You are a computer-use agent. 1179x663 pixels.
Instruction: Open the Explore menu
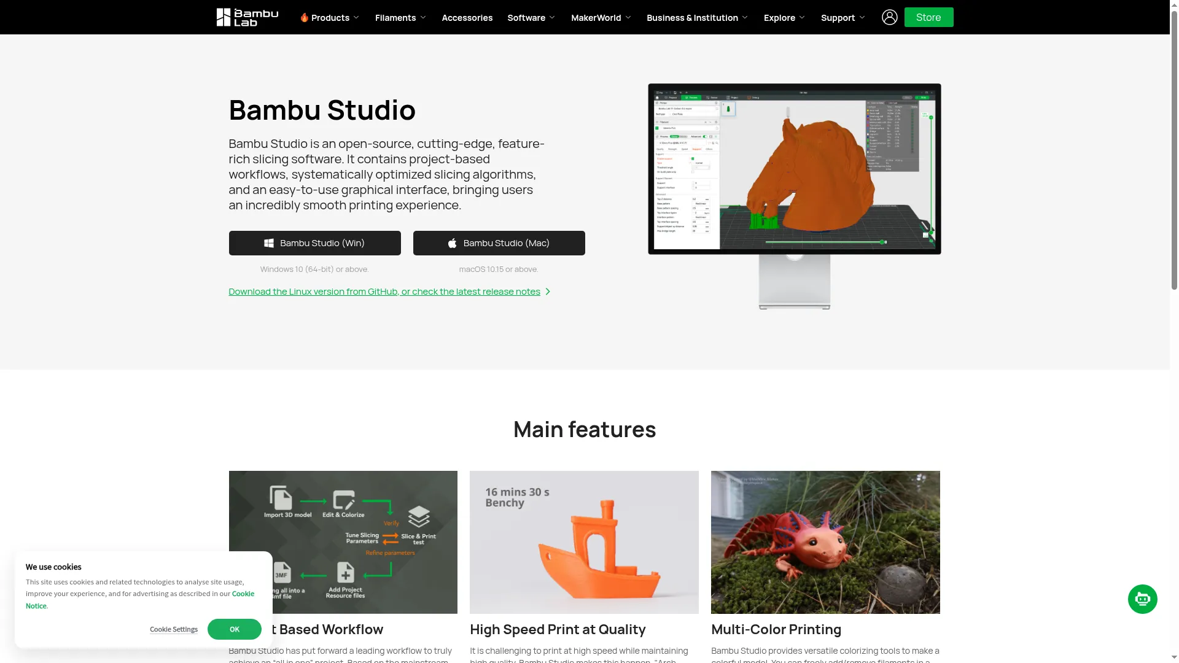pos(784,18)
